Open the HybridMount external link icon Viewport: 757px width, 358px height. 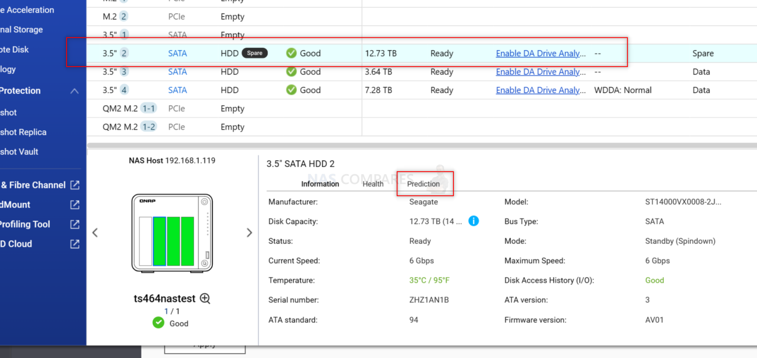click(75, 205)
